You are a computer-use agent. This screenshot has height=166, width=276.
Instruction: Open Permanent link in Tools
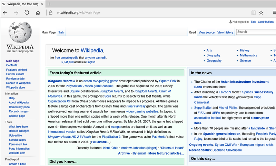tap(18, 144)
